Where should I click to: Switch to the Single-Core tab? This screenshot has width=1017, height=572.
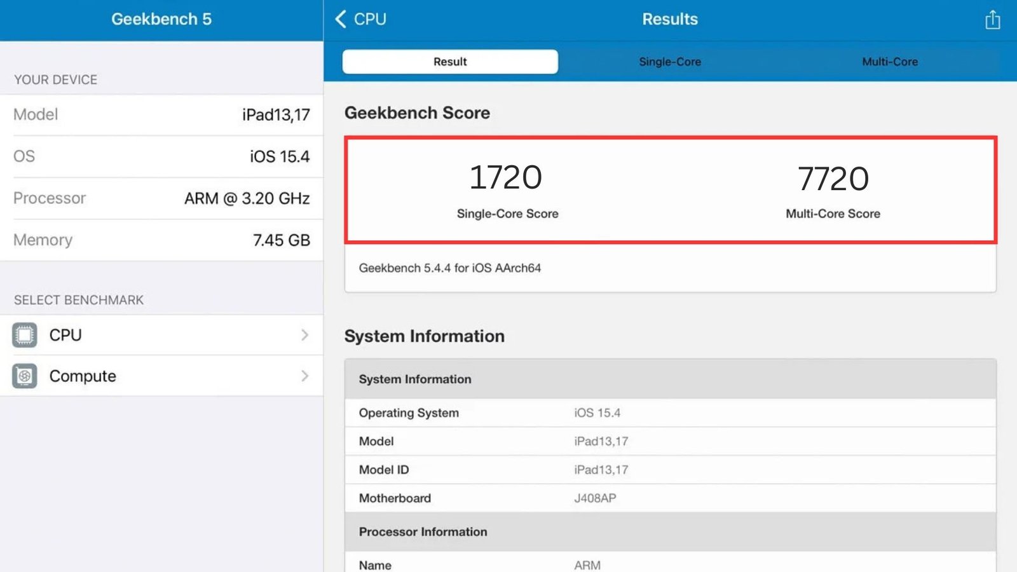coord(670,62)
